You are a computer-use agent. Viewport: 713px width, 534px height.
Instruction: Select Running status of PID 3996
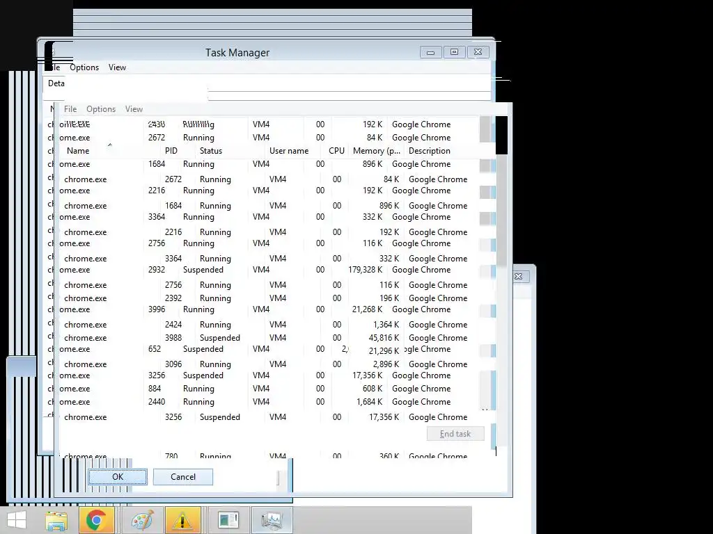[198, 309]
